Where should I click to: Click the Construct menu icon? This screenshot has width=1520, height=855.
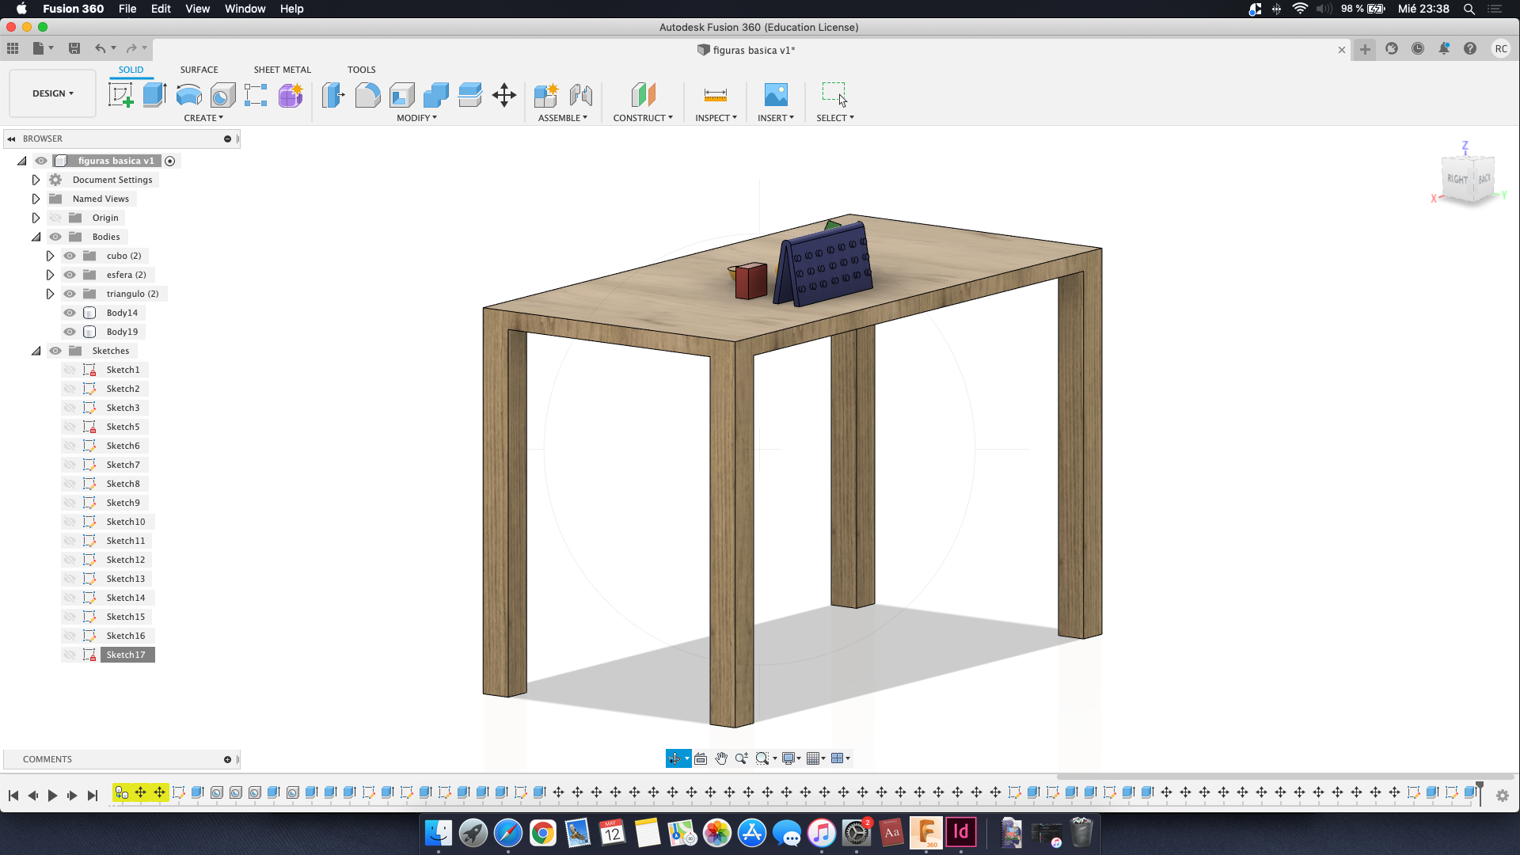pos(640,94)
